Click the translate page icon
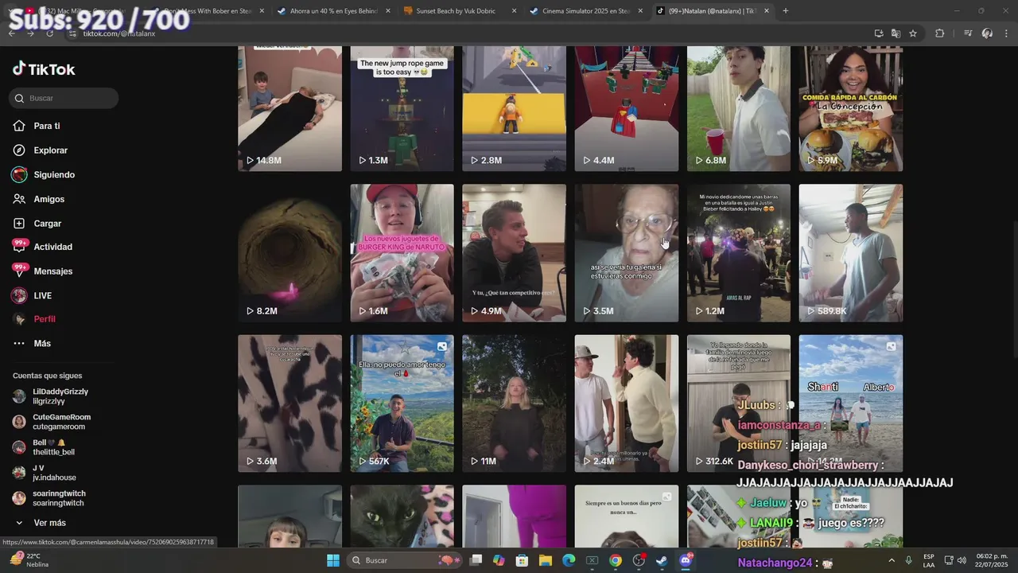 tap(896, 33)
